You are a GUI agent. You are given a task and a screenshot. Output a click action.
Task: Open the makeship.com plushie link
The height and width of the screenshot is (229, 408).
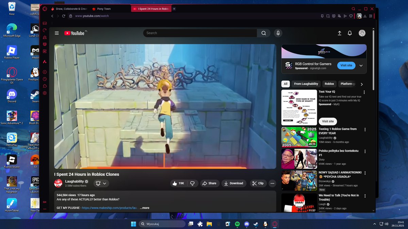109,208
